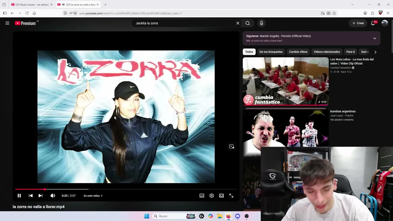This screenshot has height=221, width=393.
Task: Switch to the Paulo Londra tab
Action: point(32,5)
